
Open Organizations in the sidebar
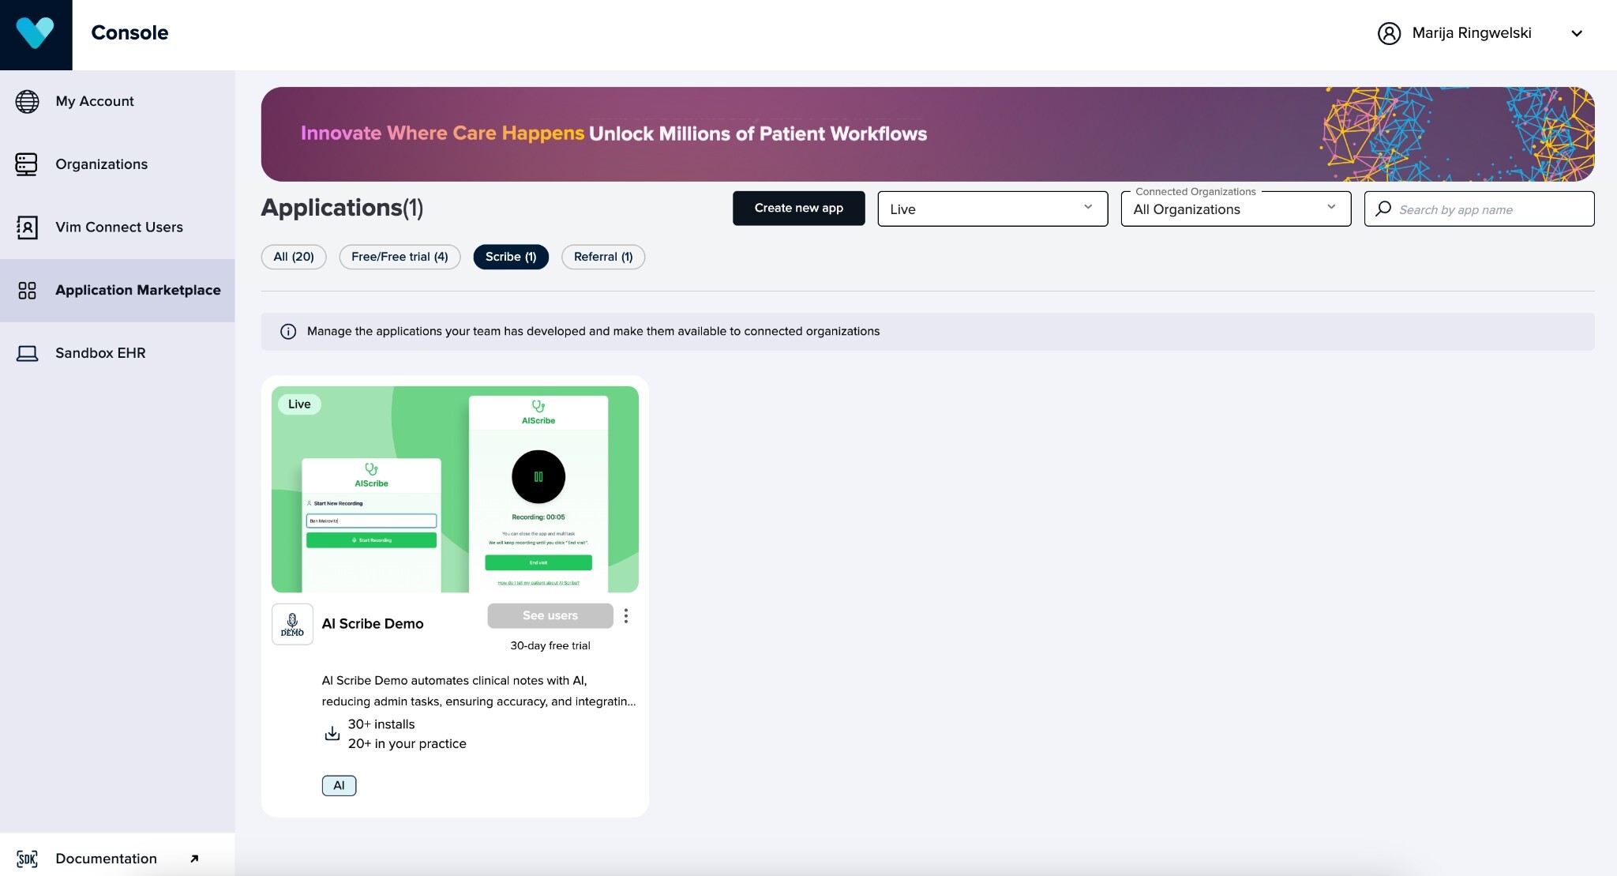117,164
